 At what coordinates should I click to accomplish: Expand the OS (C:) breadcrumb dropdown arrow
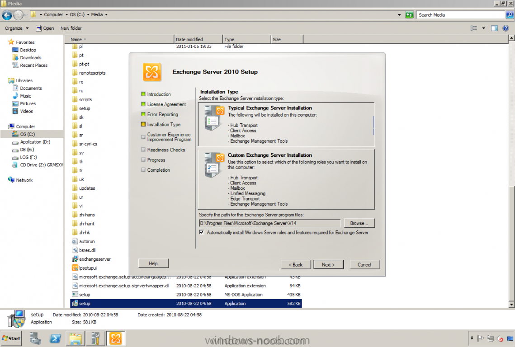tap(88, 15)
